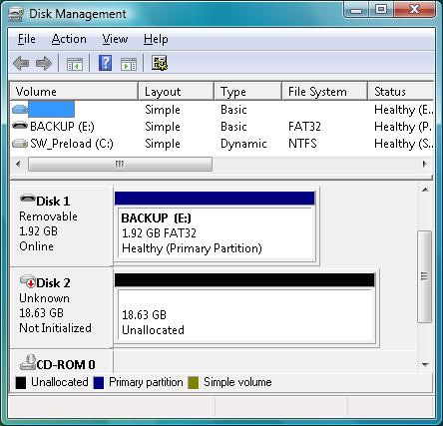
Task: Click the disk pane scroll down arrow
Action: point(425,365)
